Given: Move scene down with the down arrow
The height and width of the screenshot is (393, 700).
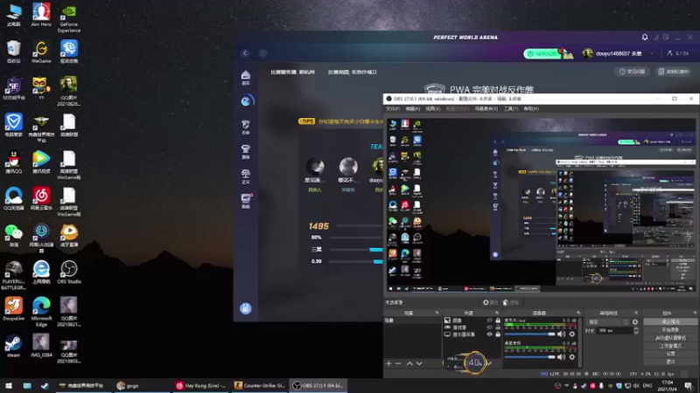Looking at the screenshot, I should click(x=419, y=363).
